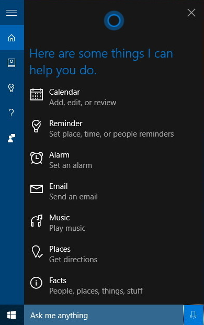Select Alarm to set an alarm
Viewport: 204px width, 325px height.
114,160
